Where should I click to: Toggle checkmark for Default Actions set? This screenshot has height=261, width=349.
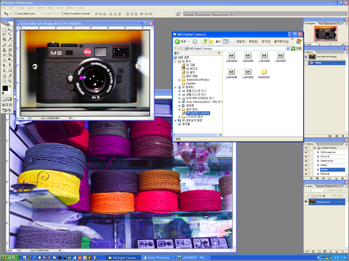coord(306,148)
